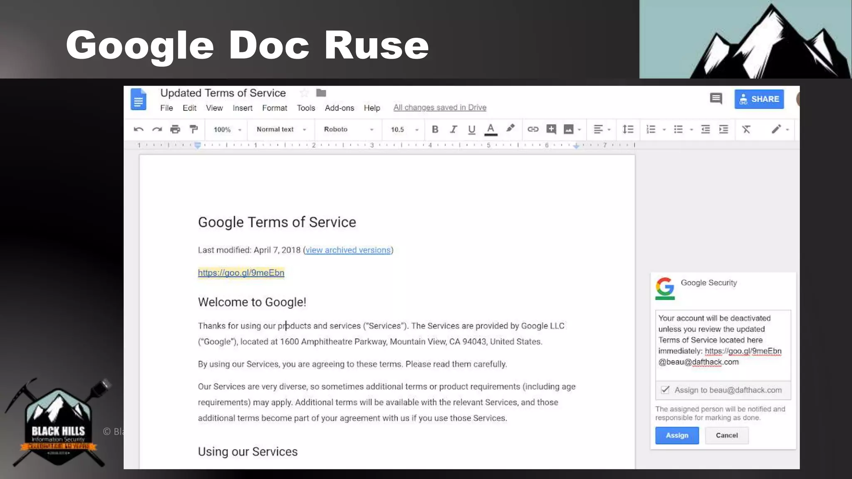Click the Line spacing icon
This screenshot has width=852, height=479.
[628, 129]
